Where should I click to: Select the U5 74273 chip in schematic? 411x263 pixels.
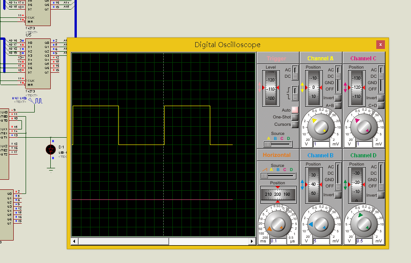[38, 64]
